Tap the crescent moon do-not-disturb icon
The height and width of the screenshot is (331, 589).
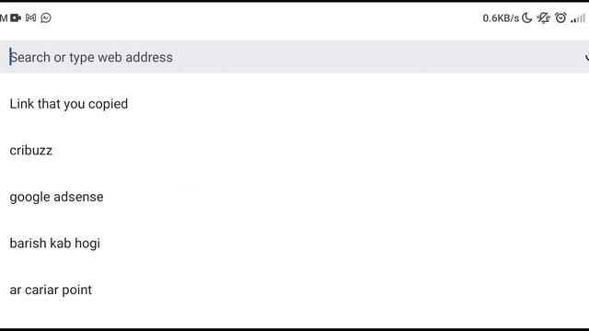(527, 17)
